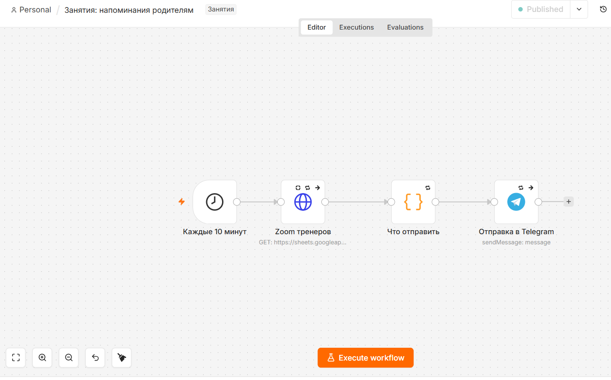Open the schedule trigger clock node
The height and width of the screenshot is (380, 611).
[x=215, y=202]
